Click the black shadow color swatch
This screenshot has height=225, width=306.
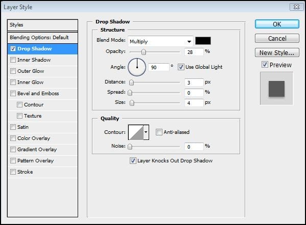pos(203,41)
